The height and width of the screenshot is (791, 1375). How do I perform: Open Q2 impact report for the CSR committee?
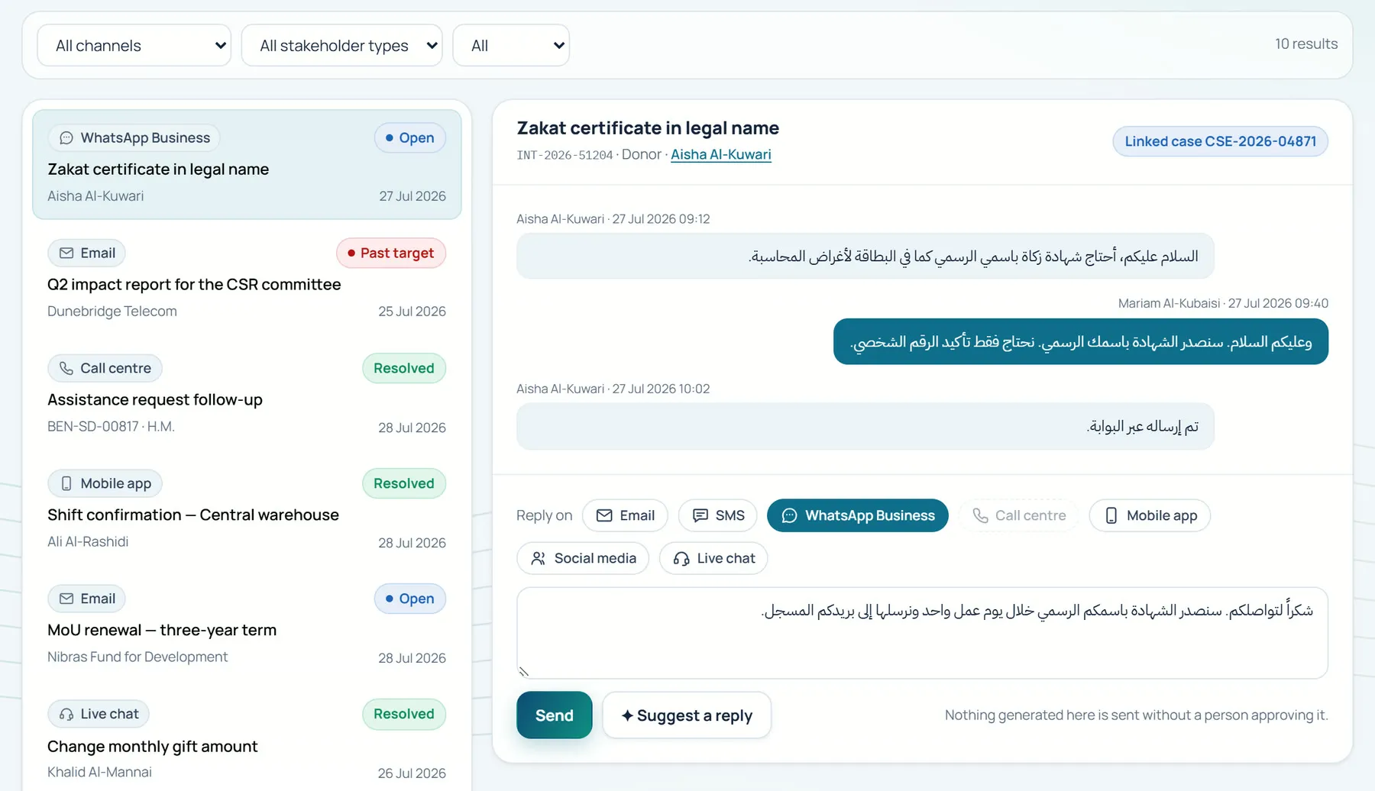click(x=247, y=280)
